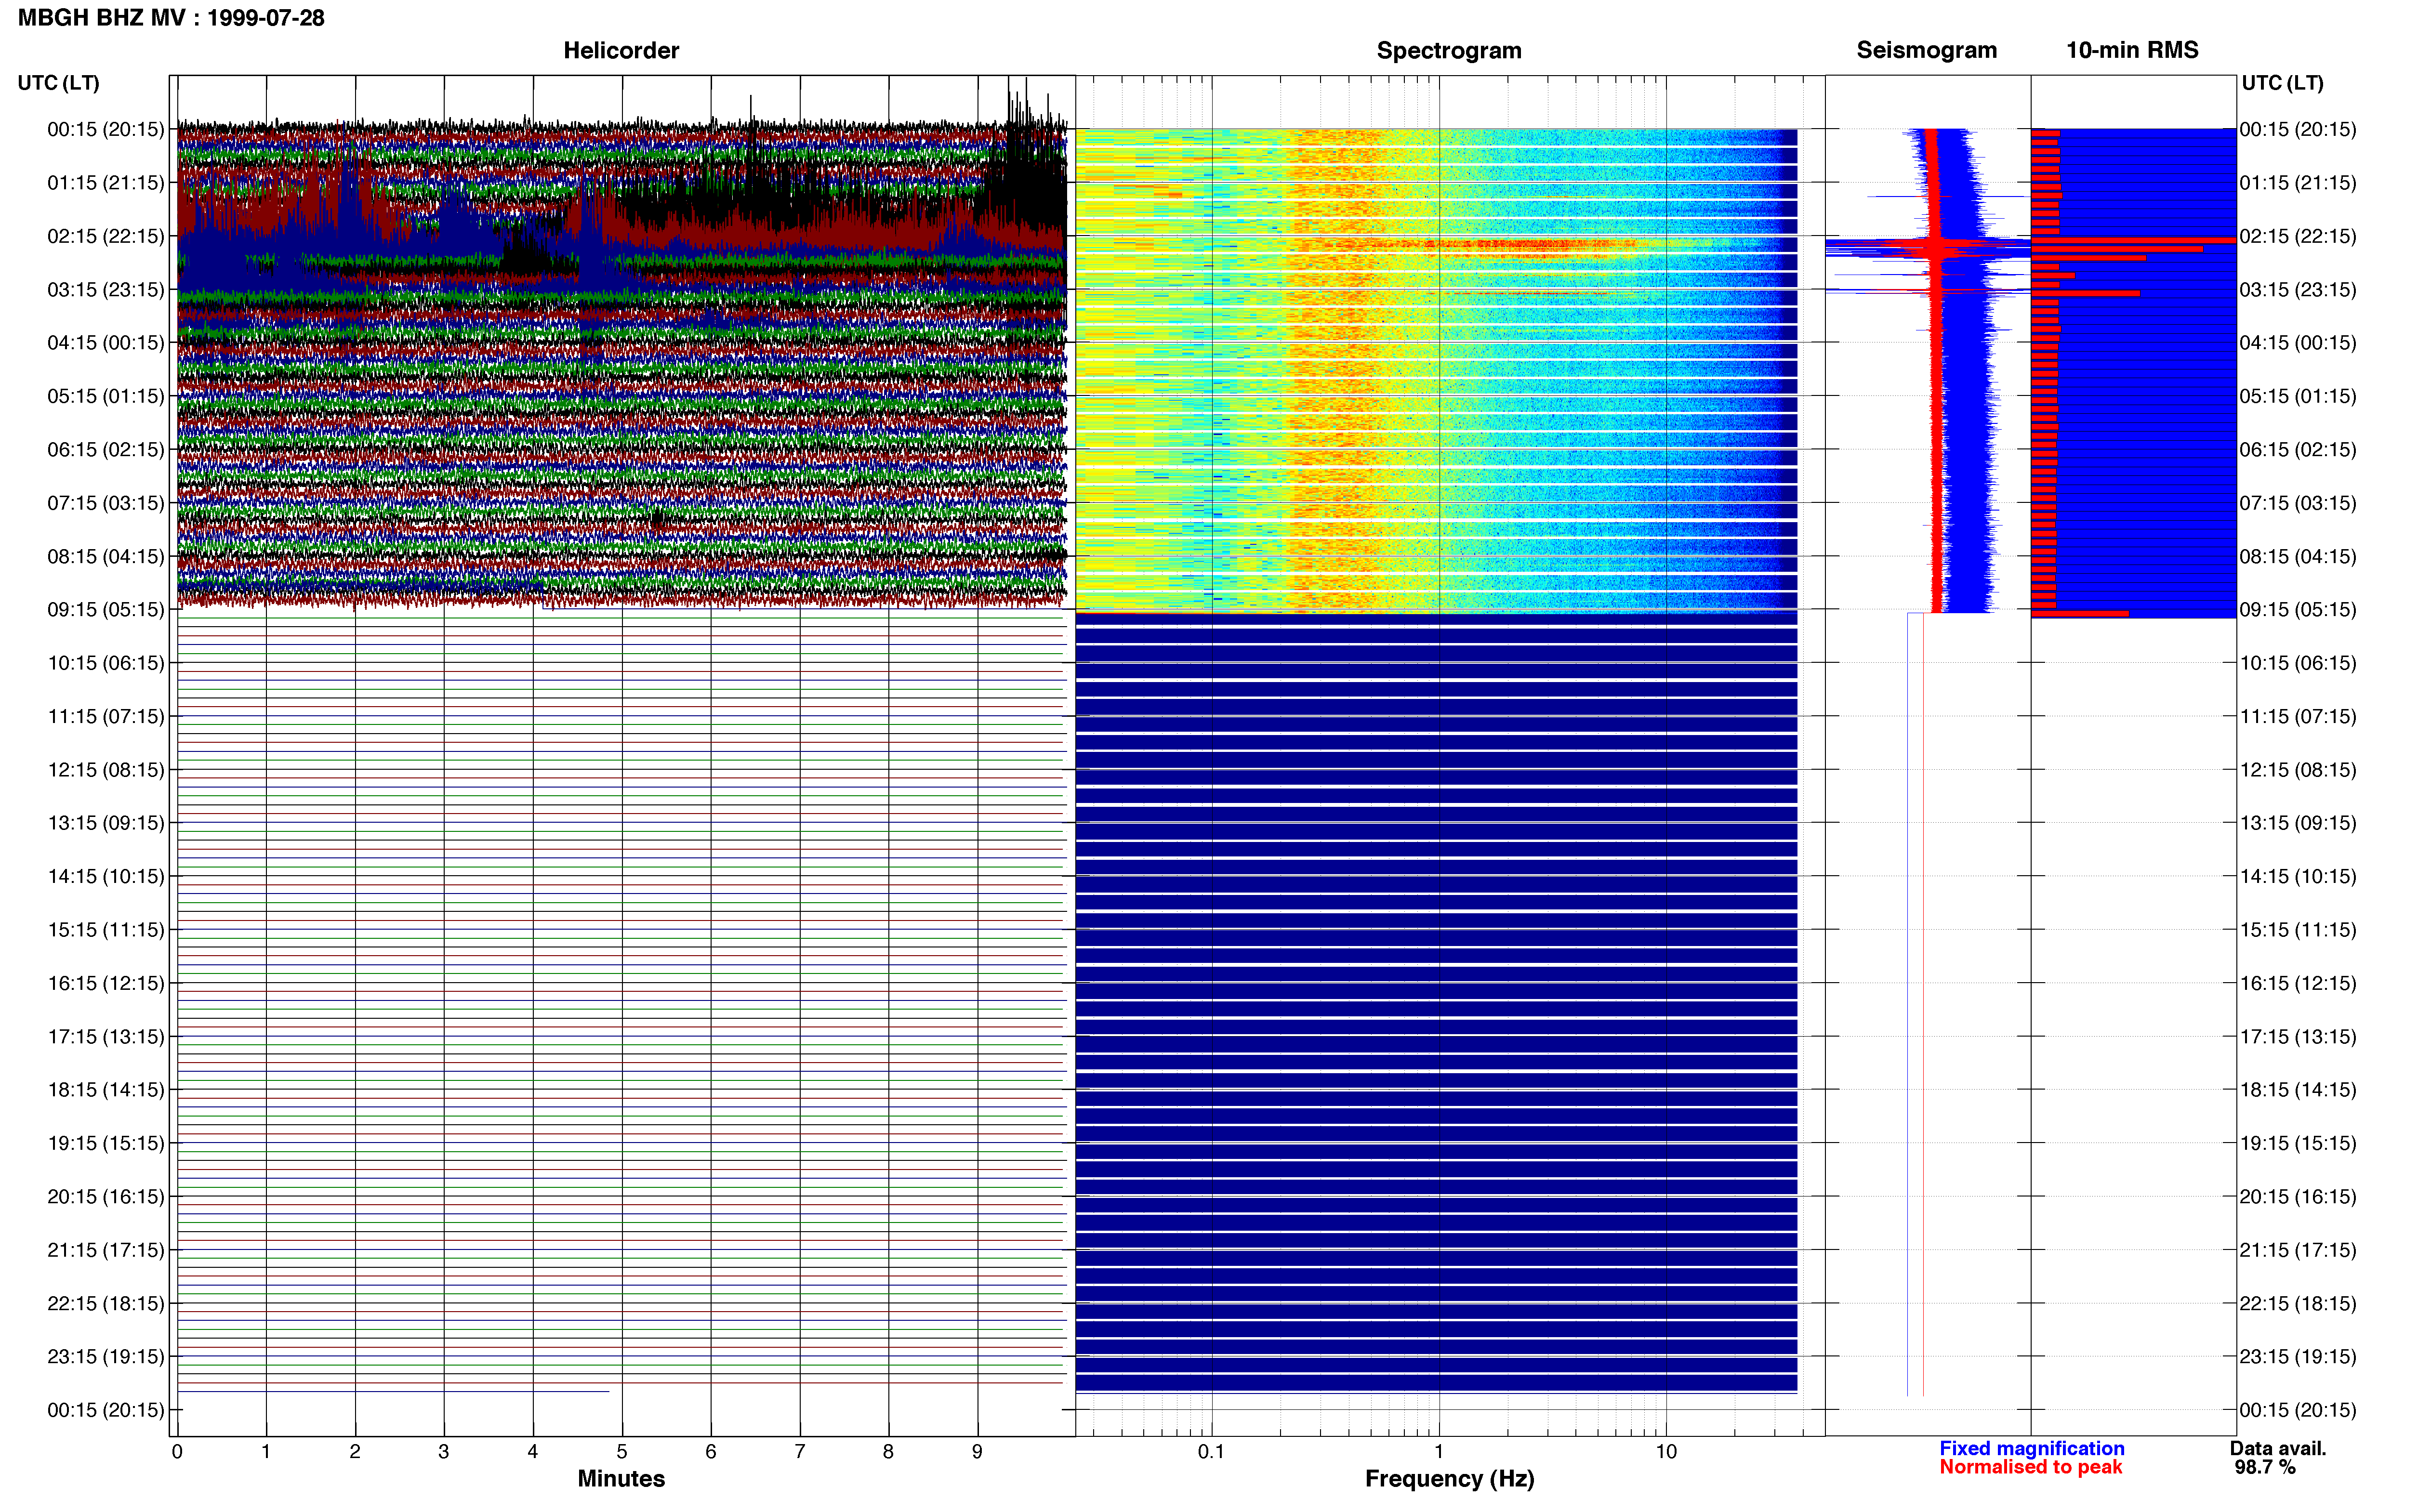Click the frequency tick label '0.1'
This screenshot has height=1512, width=2418.
coord(1211,1451)
